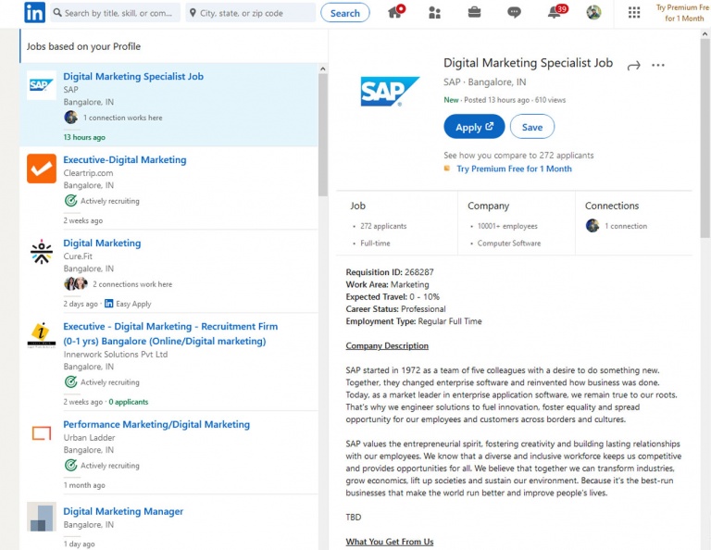Click the Cure.Fit company logo
711x550 pixels.
(42, 252)
